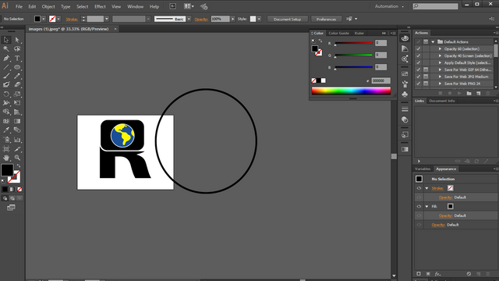The height and width of the screenshot is (281, 499).
Task: Open the Effect menu
Action: pyautogui.click(x=100, y=6)
